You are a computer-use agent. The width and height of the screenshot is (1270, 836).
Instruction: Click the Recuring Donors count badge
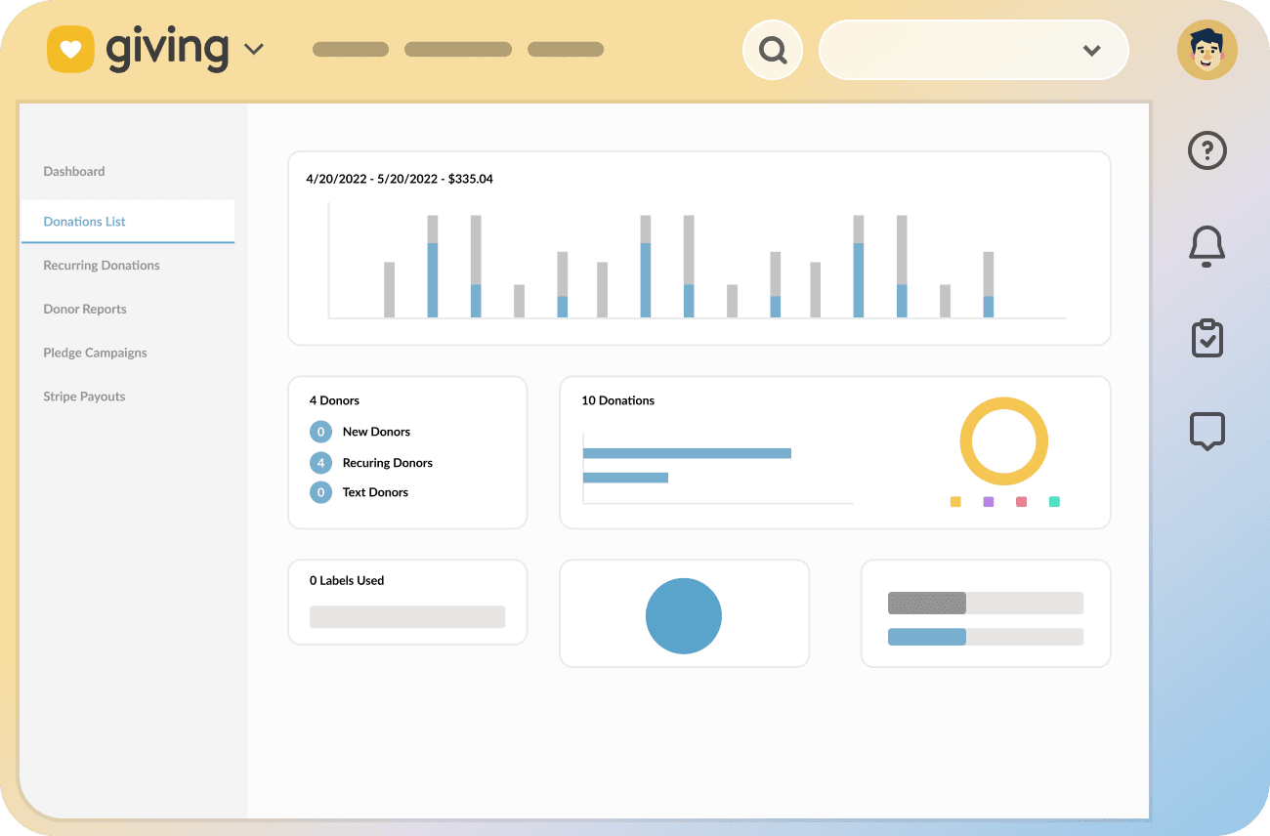coord(320,462)
